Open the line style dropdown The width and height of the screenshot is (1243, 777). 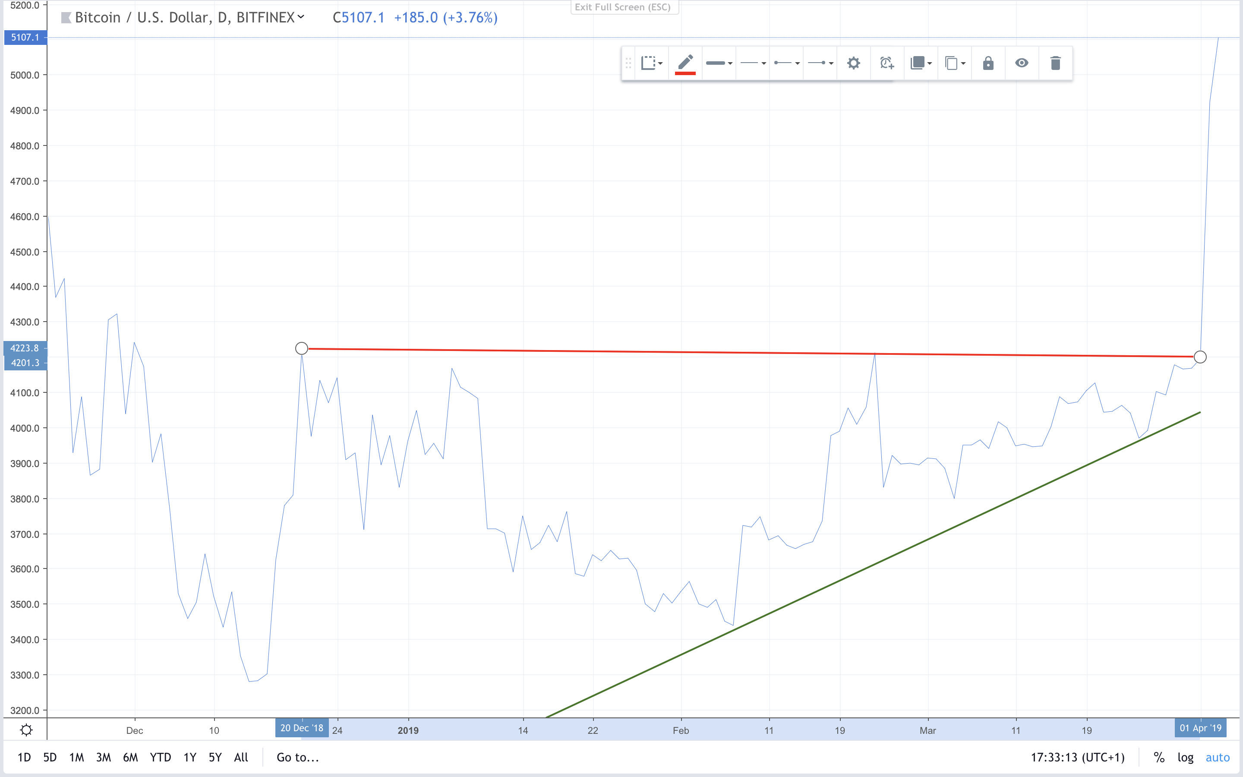click(x=752, y=63)
